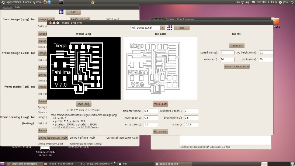Quit the fab window
The width and height of the screenshot is (295, 166).
73,12
